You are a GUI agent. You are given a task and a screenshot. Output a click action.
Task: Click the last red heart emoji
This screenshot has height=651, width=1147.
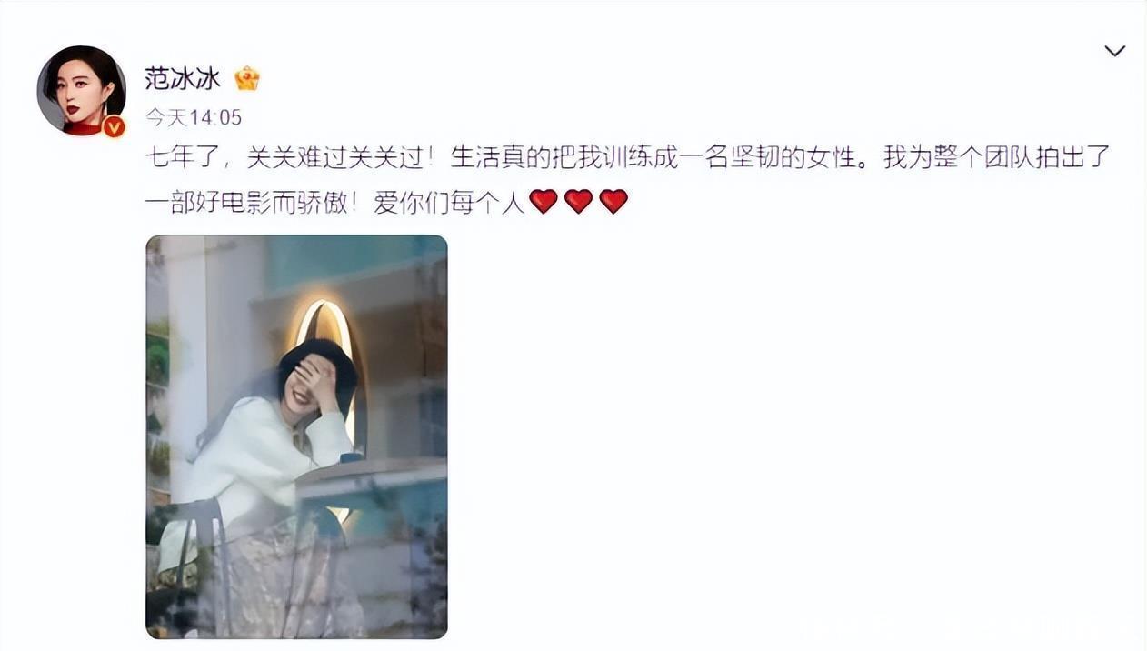tap(613, 201)
